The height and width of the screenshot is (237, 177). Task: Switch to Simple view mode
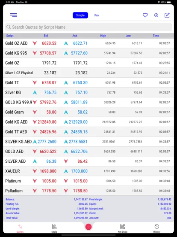pyautogui.click(x=80, y=15)
